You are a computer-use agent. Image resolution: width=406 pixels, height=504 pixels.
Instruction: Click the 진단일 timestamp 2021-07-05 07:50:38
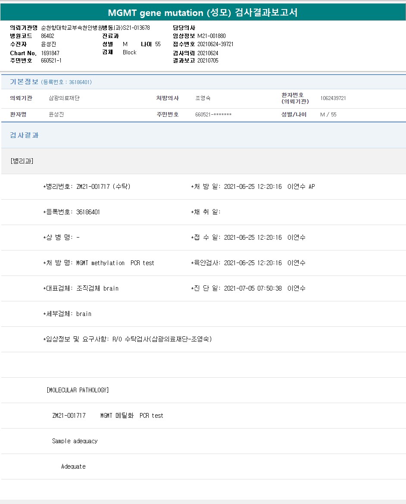[x=253, y=288]
